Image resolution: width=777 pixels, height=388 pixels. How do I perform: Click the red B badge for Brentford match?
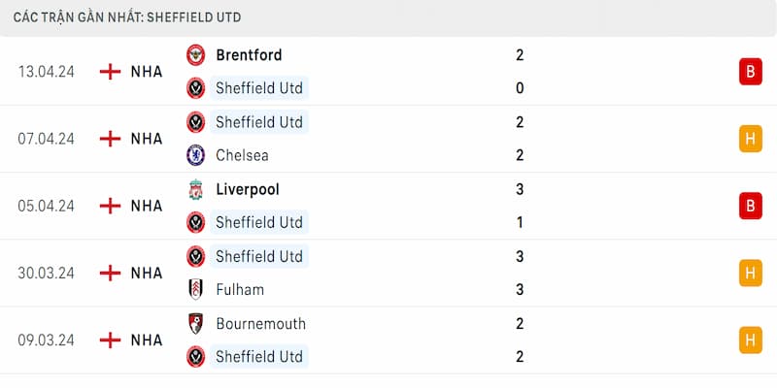click(750, 71)
